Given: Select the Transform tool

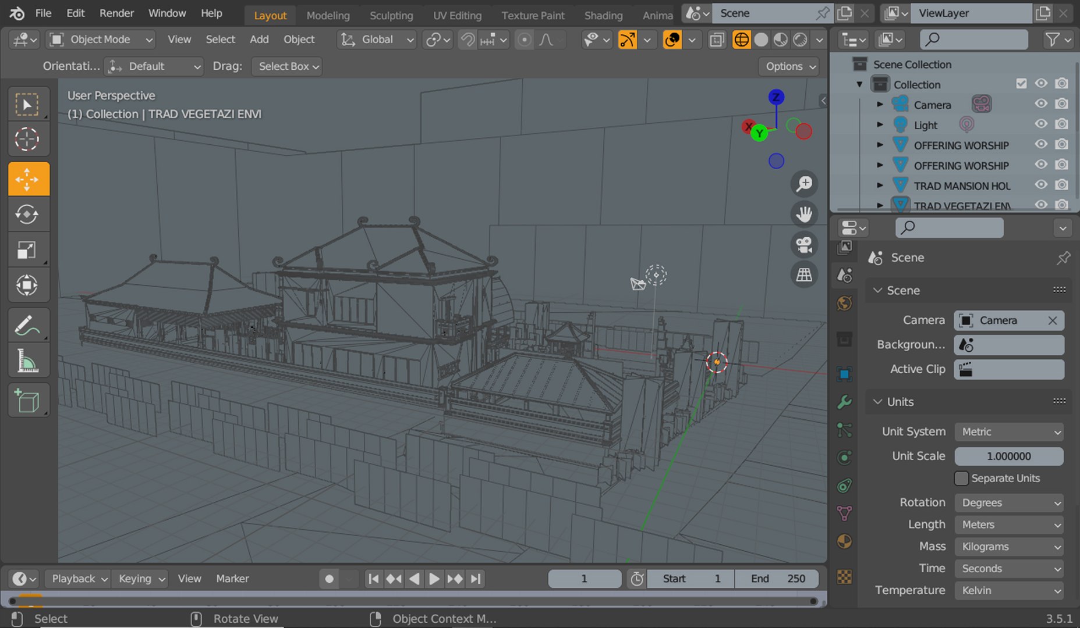Looking at the screenshot, I should pos(27,286).
